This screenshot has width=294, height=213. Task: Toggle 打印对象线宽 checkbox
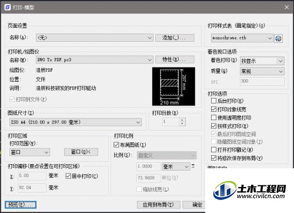[213, 109]
